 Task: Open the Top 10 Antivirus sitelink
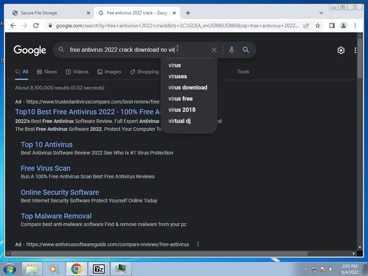pyautogui.click(x=47, y=144)
